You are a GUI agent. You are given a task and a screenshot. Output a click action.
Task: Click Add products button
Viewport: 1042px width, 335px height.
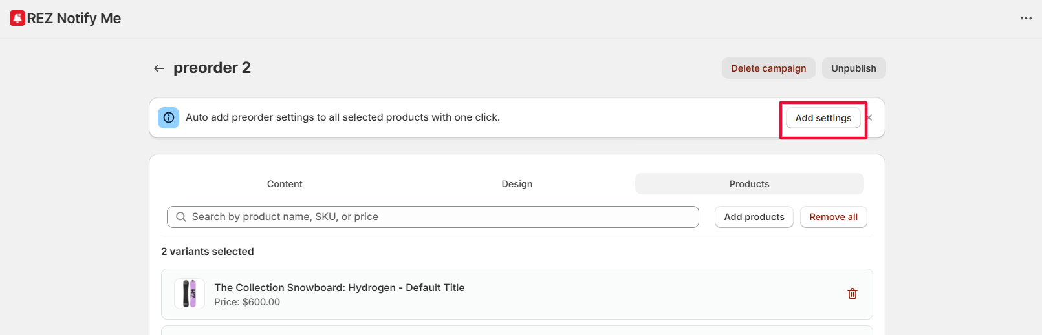click(754, 217)
